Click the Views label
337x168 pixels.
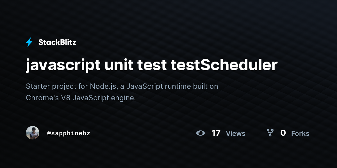pos(236,134)
